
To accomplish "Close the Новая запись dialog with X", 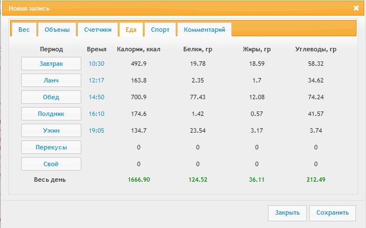I will click(356, 8).
